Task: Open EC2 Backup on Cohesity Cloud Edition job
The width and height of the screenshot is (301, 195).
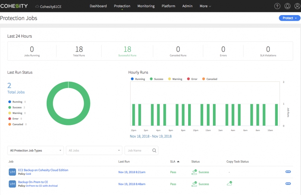Action: (43, 170)
